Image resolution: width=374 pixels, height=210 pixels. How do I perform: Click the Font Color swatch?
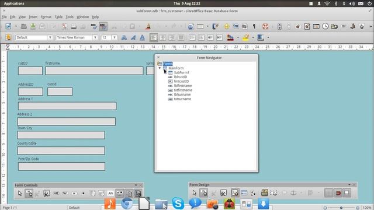[230, 37]
